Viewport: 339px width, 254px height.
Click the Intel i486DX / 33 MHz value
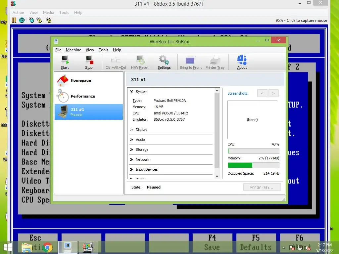171,113
